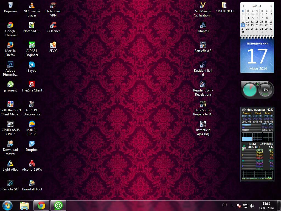Select the CCleaner desktop icon

coord(53,27)
